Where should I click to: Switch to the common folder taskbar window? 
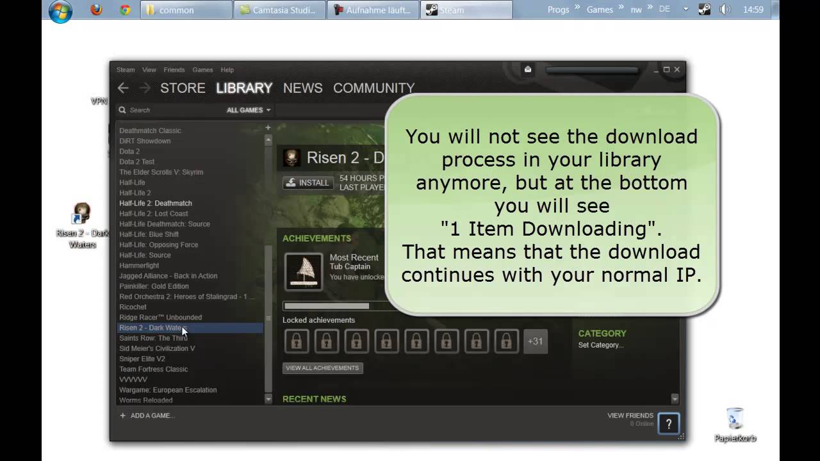point(186,10)
